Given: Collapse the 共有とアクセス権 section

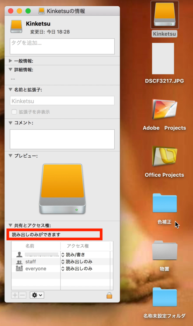Looking at the screenshot, I should tap(11, 225).
